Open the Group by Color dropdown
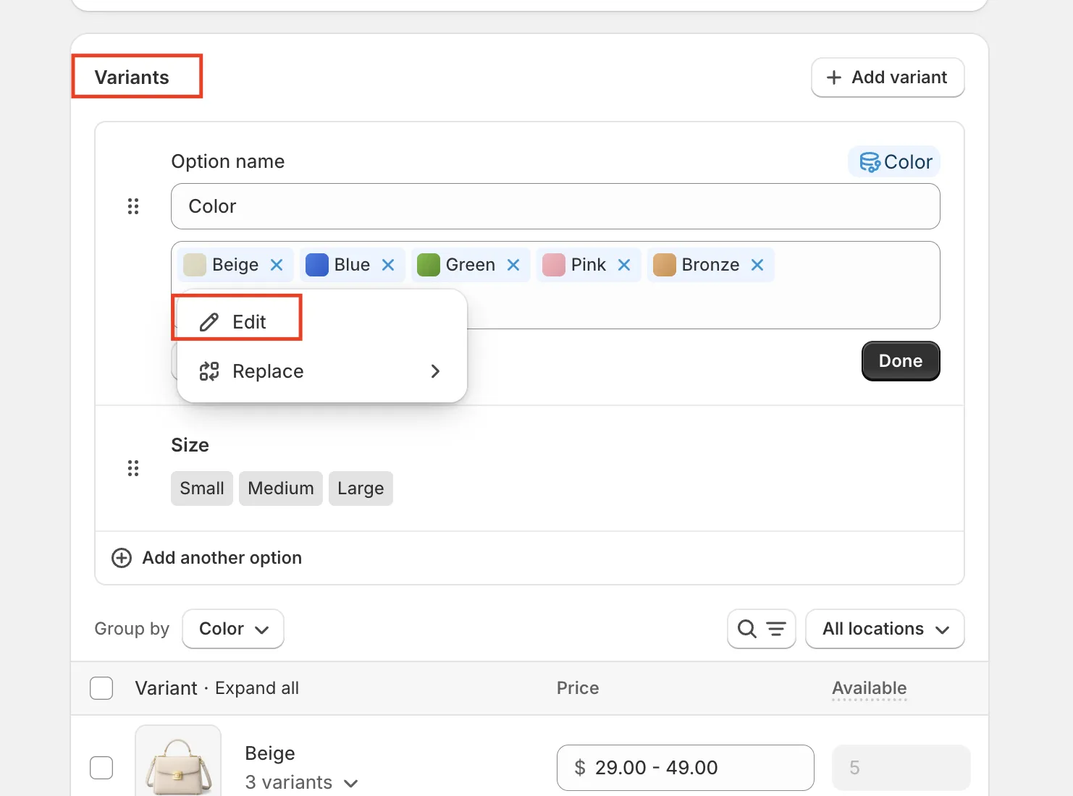The height and width of the screenshot is (796, 1073). 232,629
